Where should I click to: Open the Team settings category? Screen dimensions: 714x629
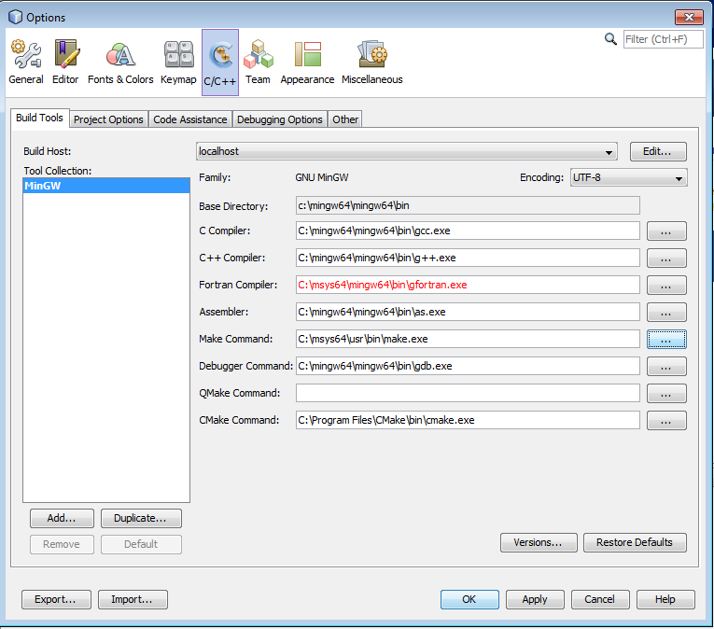(258, 63)
